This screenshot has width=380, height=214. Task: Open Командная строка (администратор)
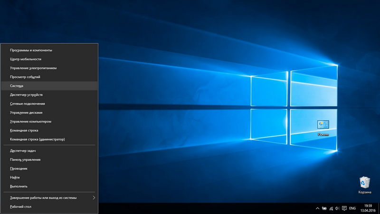click(49, 139)
